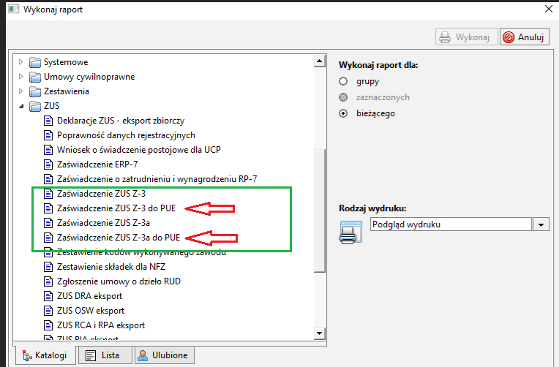This screenshot has width=559, height=367.
Task: Click the printer preview icon beside Rodzaj wydruku
Action: [350, 232]
